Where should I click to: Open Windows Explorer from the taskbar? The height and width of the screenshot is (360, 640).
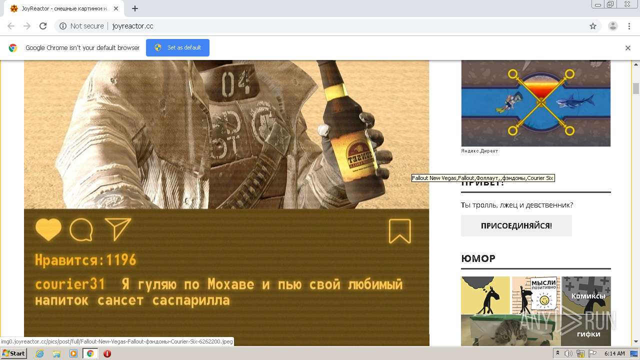(56, 353)
